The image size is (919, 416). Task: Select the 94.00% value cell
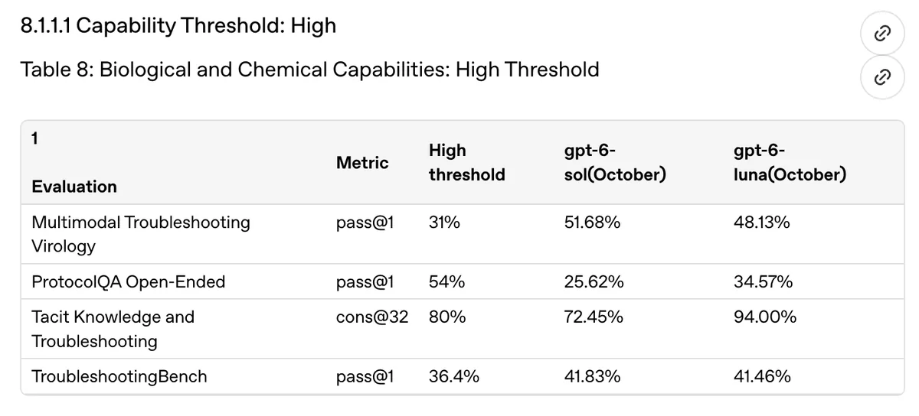[x=764, y=317]
